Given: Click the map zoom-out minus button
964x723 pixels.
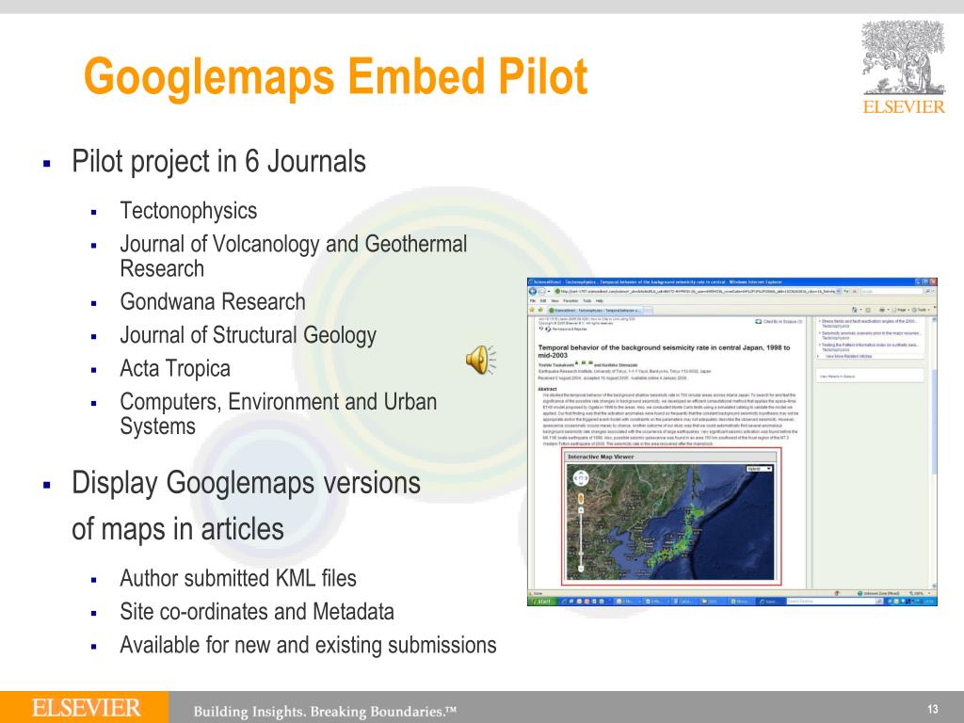Looking at the screenshot, I should 581,569.
